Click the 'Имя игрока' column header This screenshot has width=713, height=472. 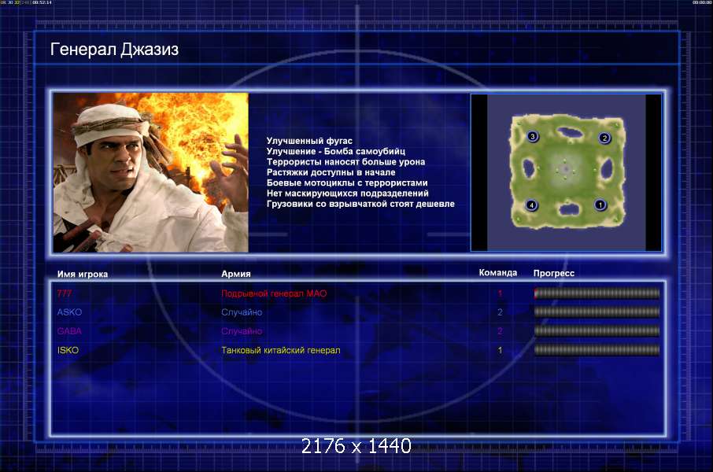click(83, 274)
